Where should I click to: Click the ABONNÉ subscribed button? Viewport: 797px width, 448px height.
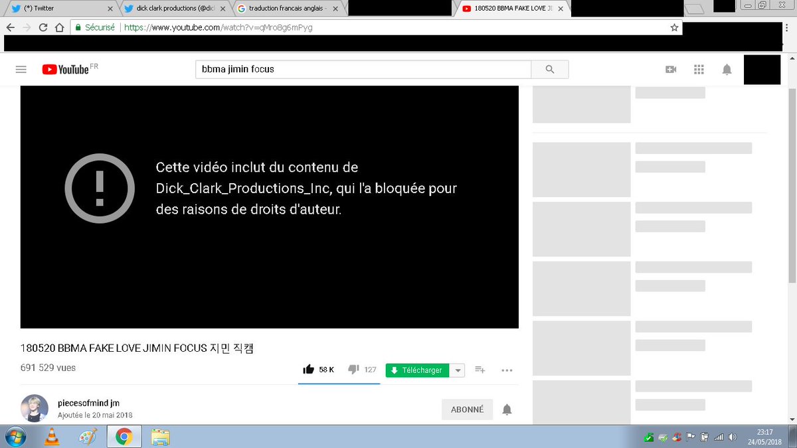(467, 410)
